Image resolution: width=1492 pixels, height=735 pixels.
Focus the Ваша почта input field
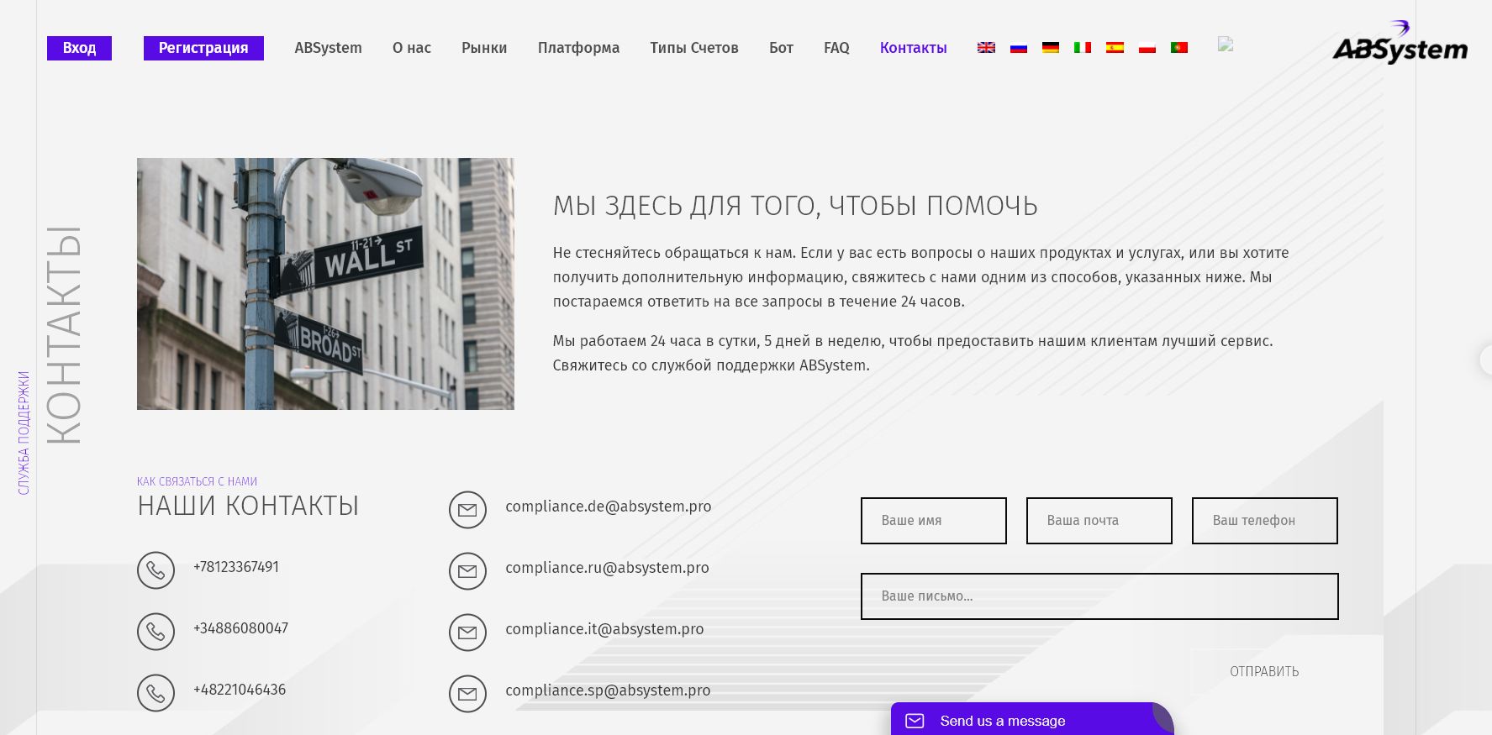tap(1099, 521)
